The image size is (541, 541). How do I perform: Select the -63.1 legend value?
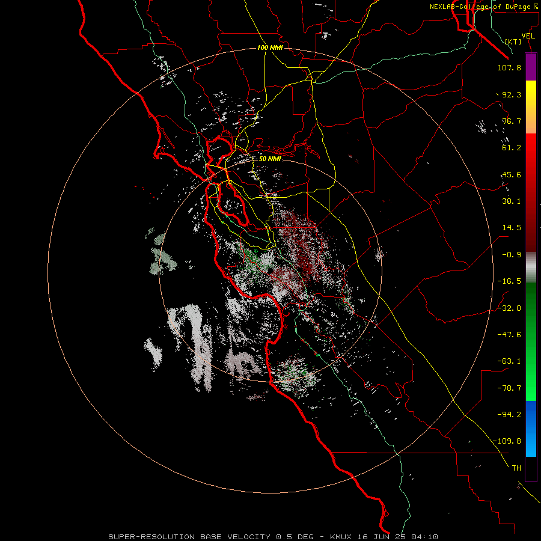509,361
